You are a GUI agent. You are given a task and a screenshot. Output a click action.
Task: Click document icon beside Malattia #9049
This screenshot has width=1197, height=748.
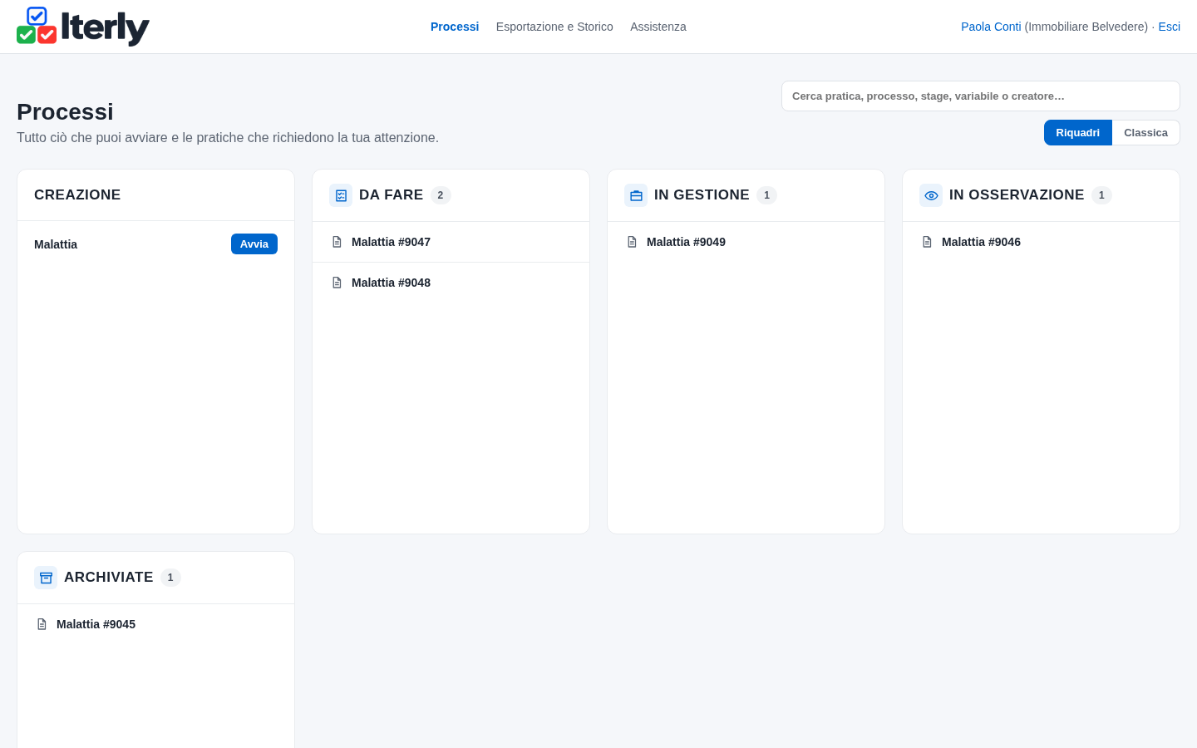pos(632,242)
